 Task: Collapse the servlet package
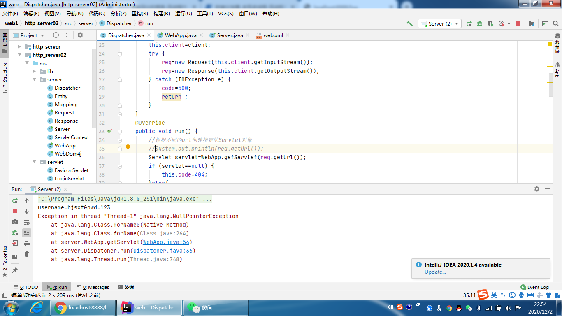tap(35, 162)
